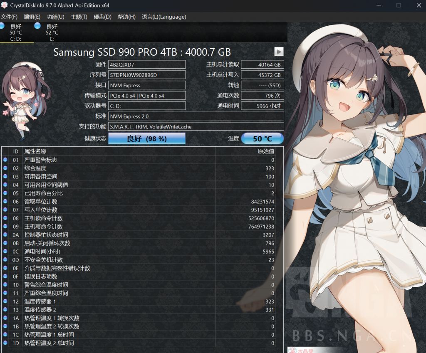The height and width of the screenshot is (353, 426).
Task: Click the 良好 (98 %) health status button
Action: 146,138
